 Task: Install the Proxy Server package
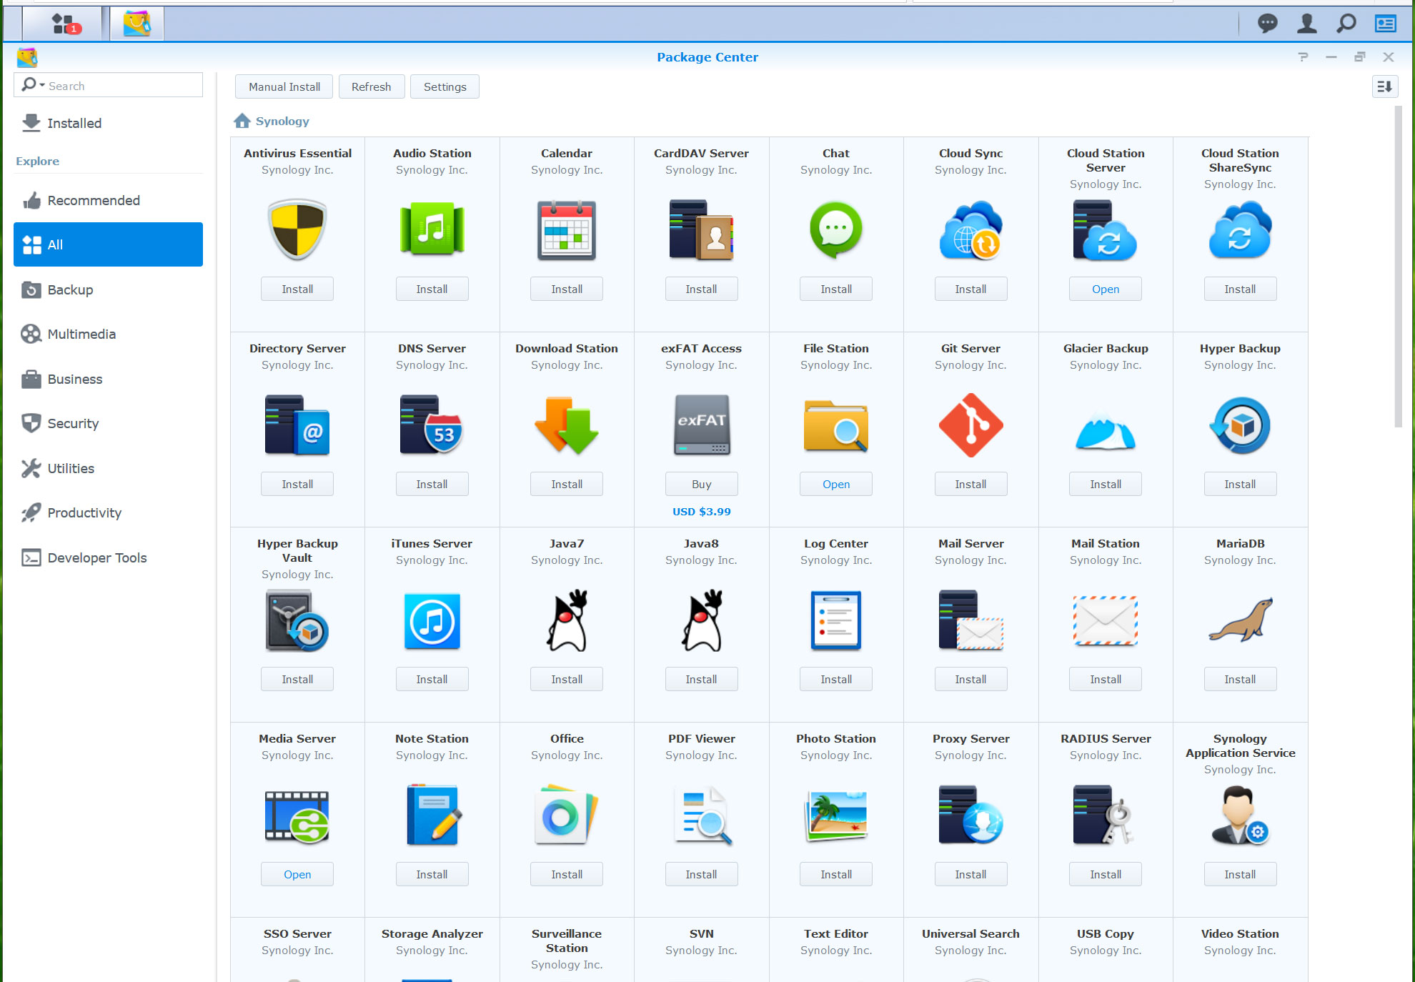970,874
